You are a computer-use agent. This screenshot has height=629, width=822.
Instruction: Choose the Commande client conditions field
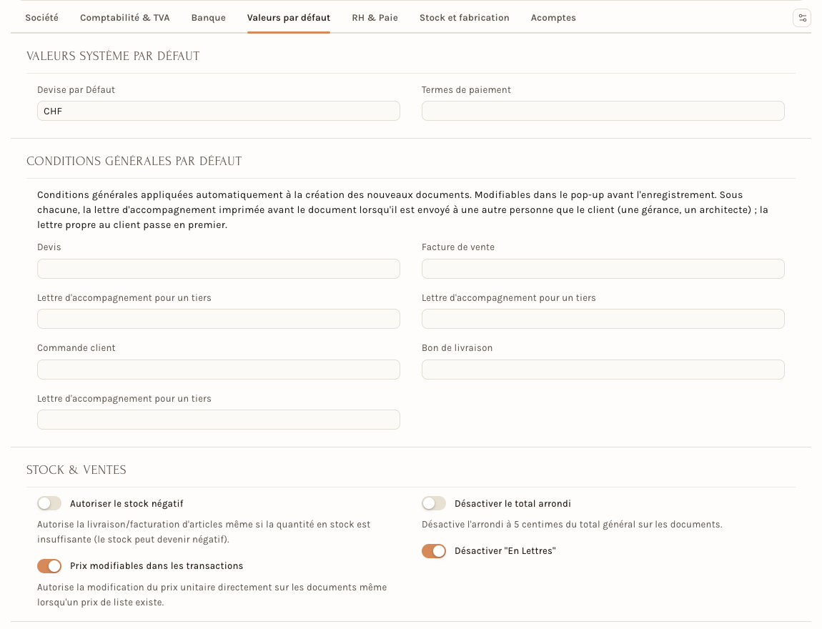coord(219,370)
